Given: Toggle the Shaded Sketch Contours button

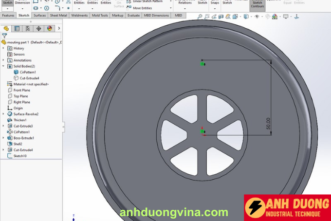Looking at the screenshot, I should coord(257,5).
